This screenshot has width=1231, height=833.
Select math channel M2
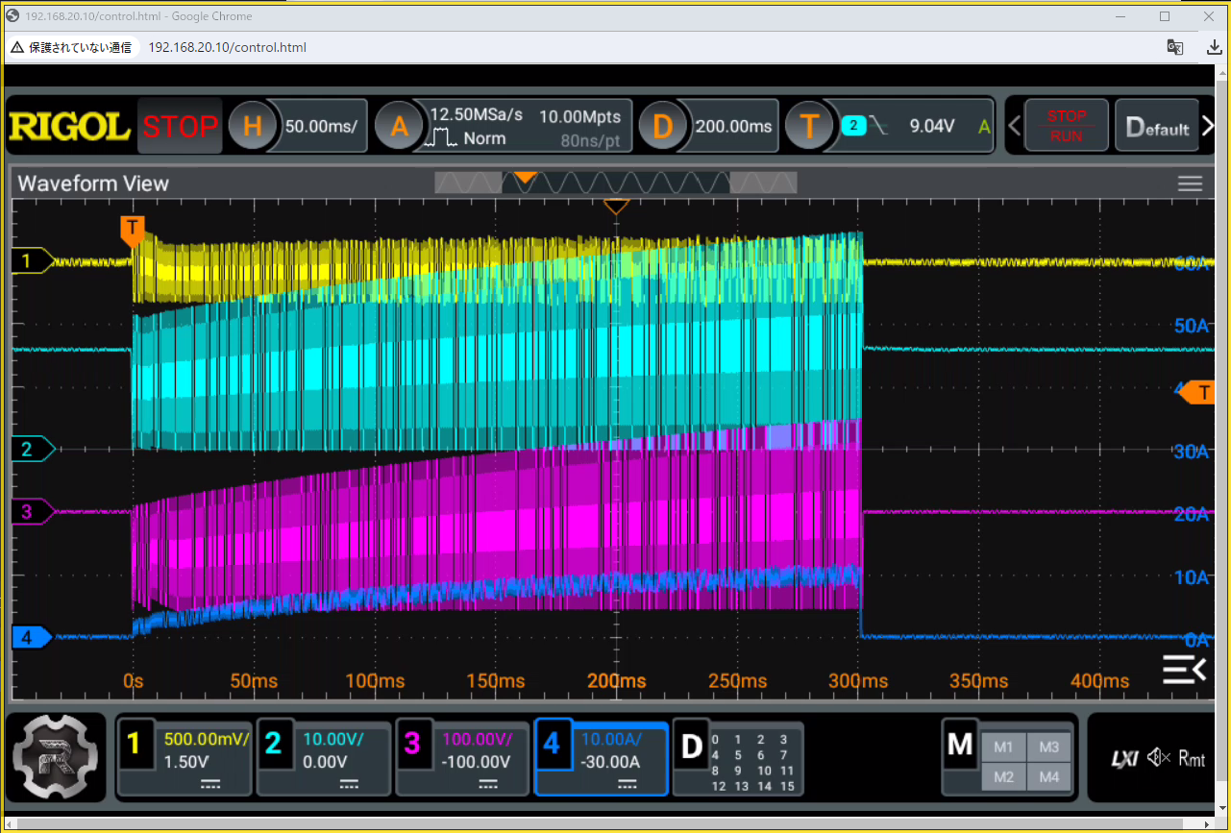click(x=1004, y=776)
